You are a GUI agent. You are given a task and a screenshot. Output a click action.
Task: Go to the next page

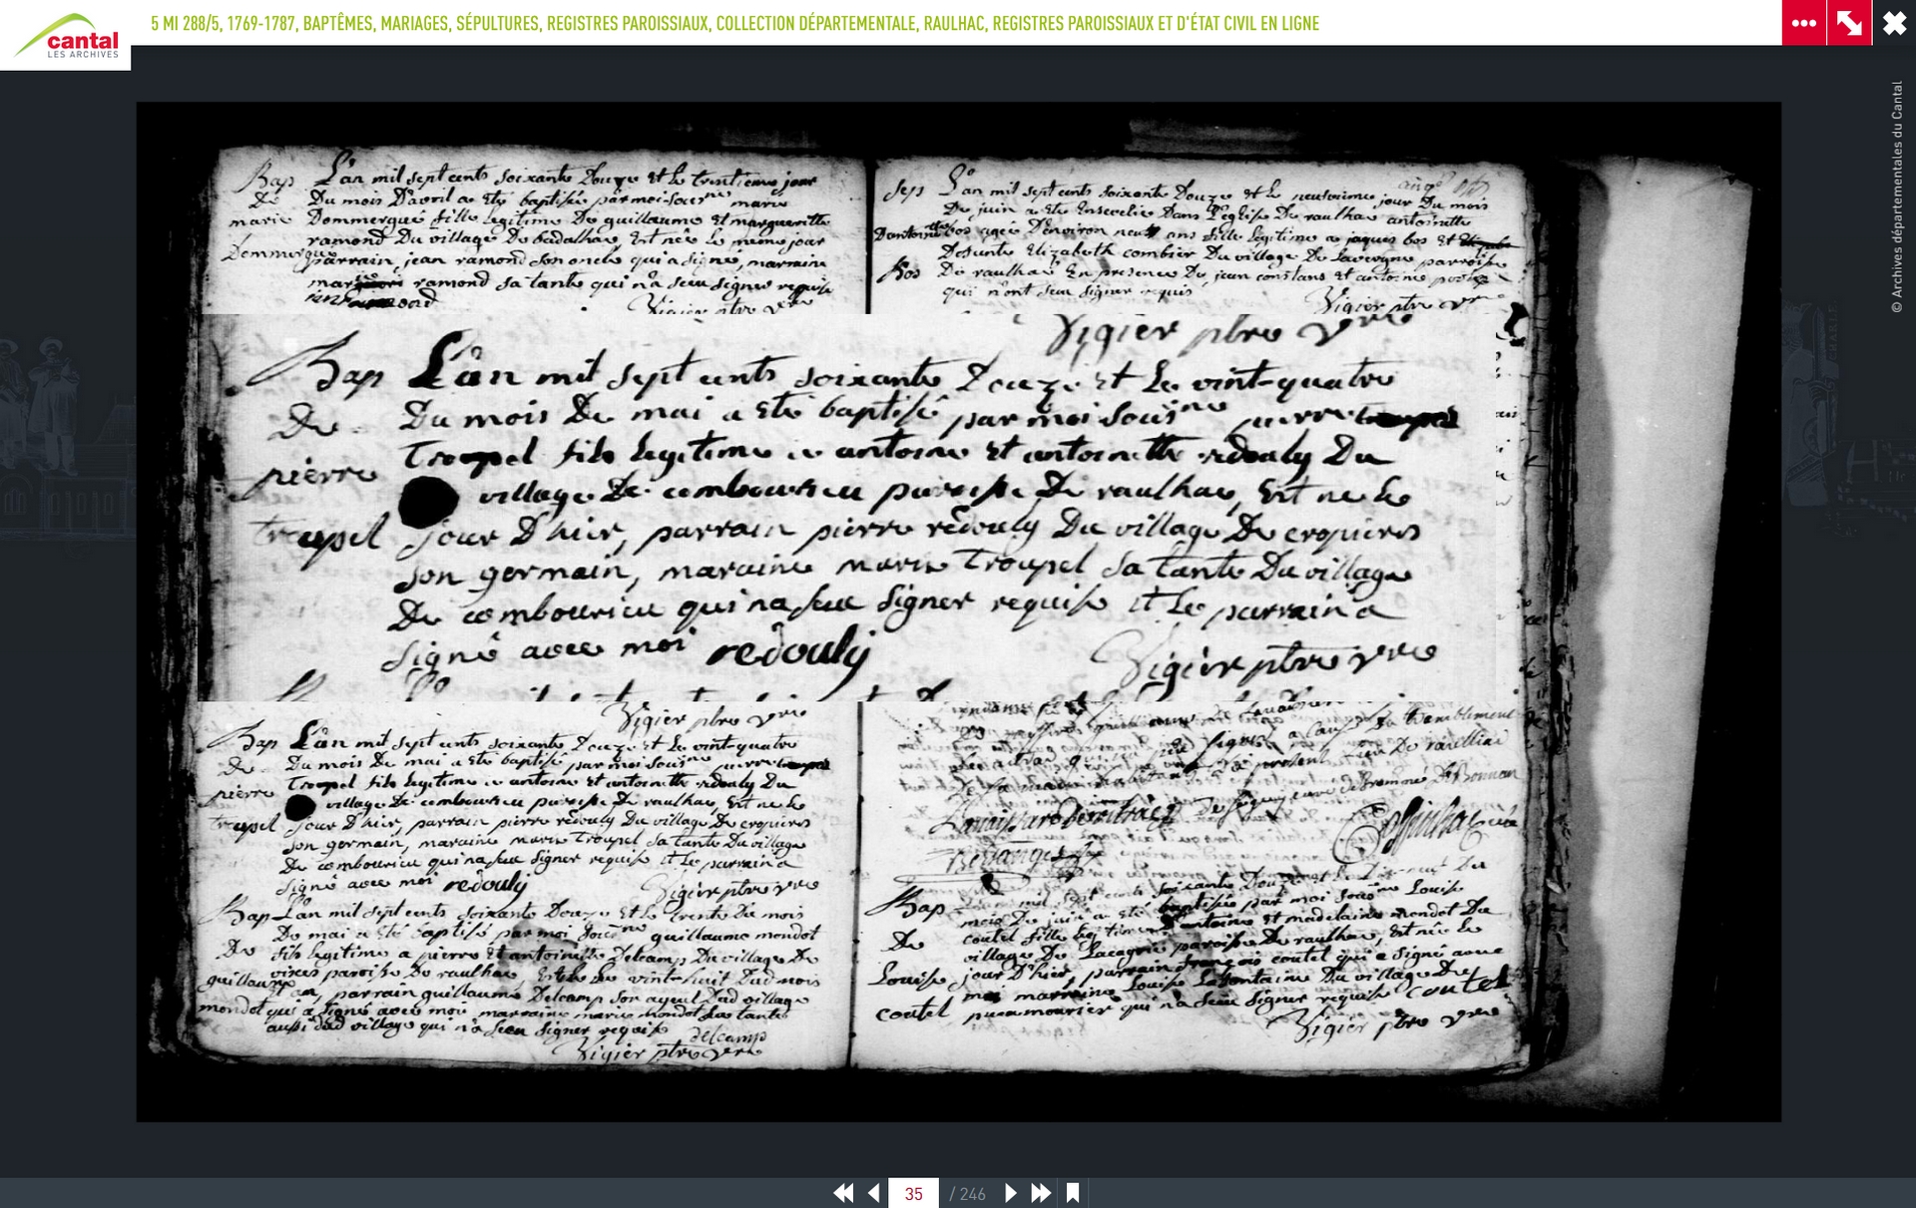1010,1193
